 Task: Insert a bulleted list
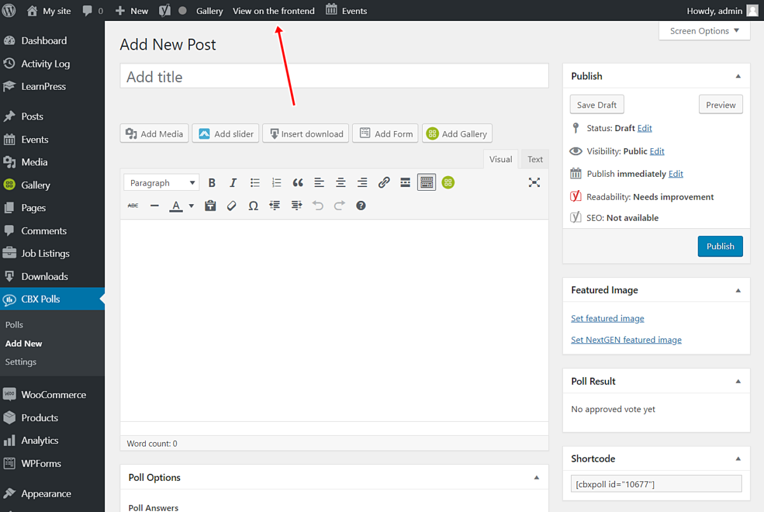coord(255,183)
